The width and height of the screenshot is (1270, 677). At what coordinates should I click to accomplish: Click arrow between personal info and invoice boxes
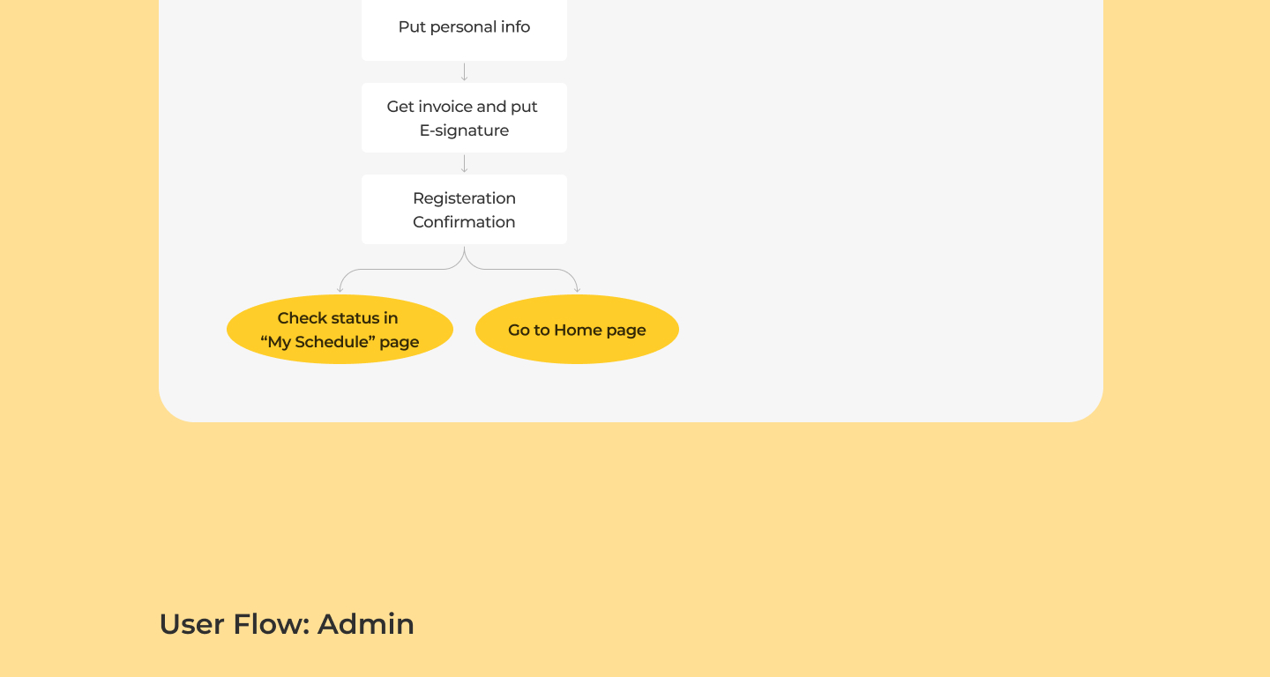[x=464, y=72]
